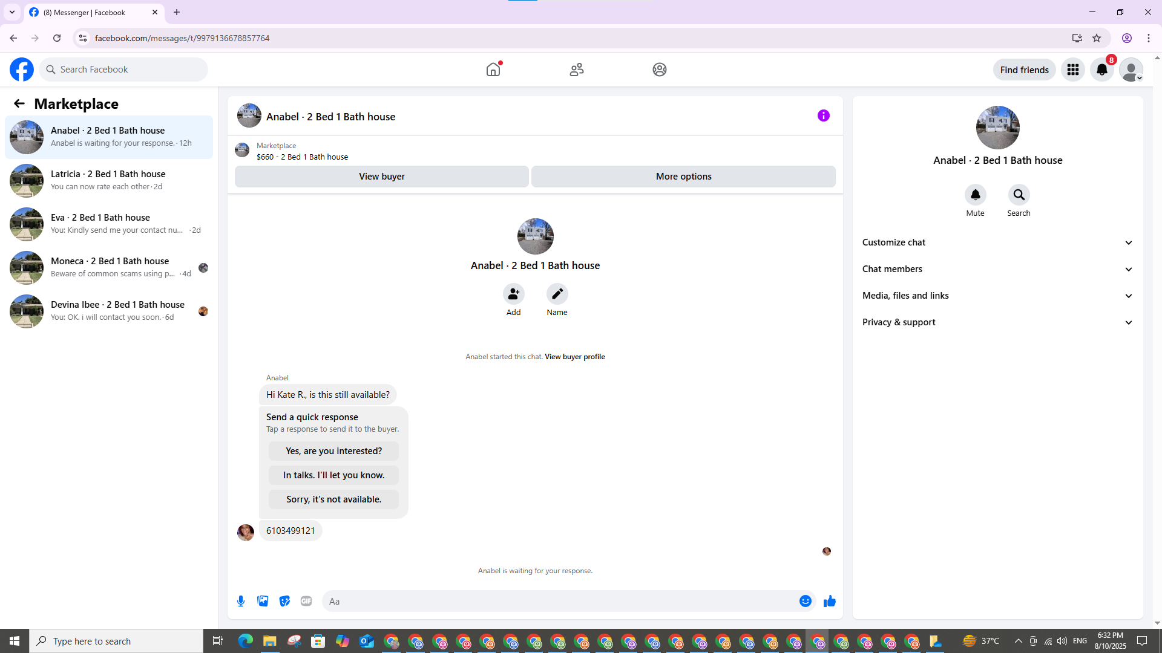The image size is (1162, 653).
Task: Open the Friends tab
Action: [x=576, y=70]
